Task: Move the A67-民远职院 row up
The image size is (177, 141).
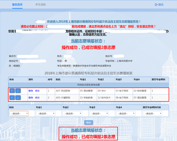Action: tap(12, 91)
